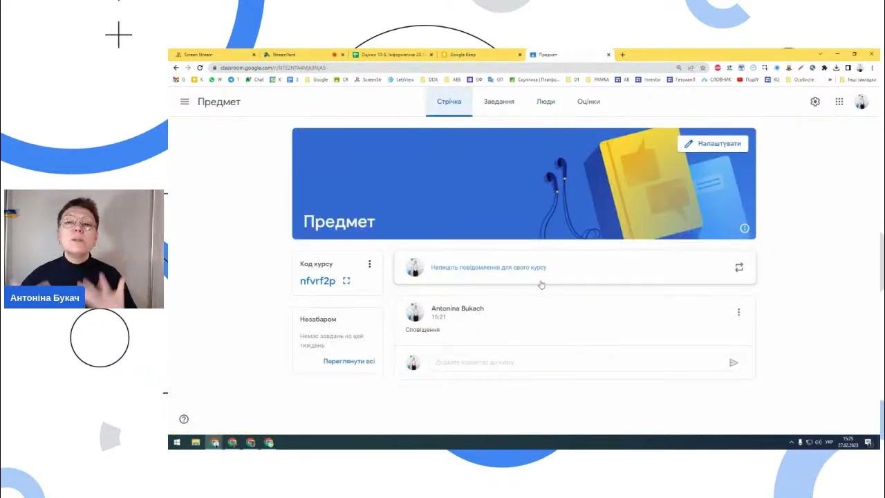885x498 pixels.
Task: Click the add class comment field
Action: pyautogui.click(x=577, y=362)
